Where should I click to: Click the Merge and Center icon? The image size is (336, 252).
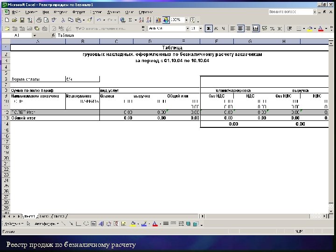click(x=255, y=28)
